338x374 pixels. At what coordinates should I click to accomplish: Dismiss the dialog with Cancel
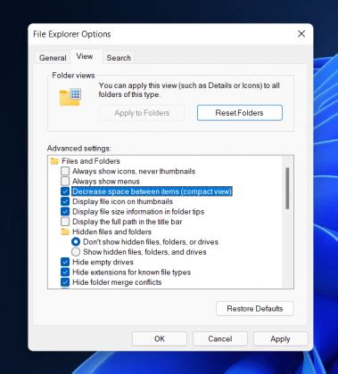220,339
